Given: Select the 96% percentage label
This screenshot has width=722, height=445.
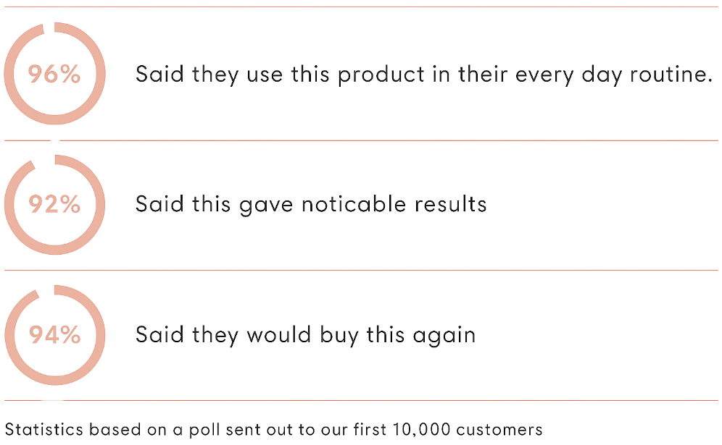Looking at the screenshot, I should [x=54, y=74].
